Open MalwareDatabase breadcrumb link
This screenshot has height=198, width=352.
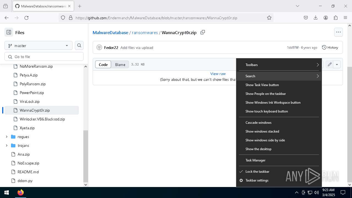[110, 32]
